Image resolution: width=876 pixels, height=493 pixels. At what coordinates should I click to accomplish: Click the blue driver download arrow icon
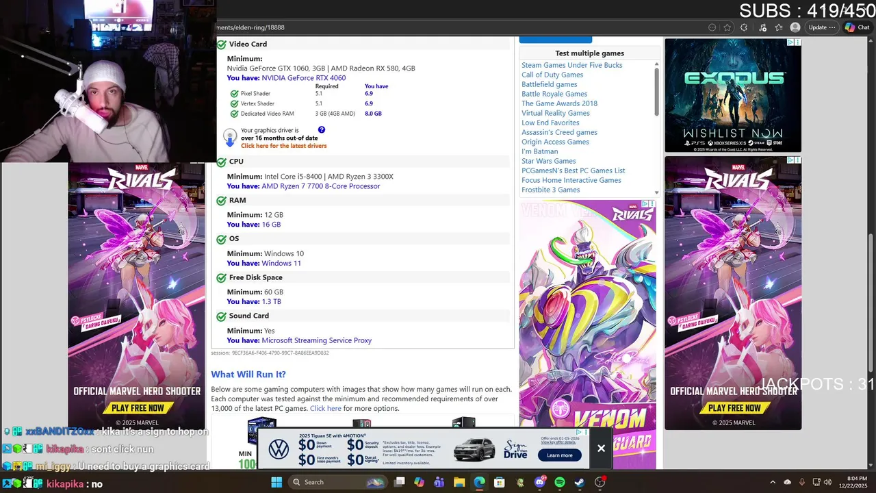pos(230,137)
